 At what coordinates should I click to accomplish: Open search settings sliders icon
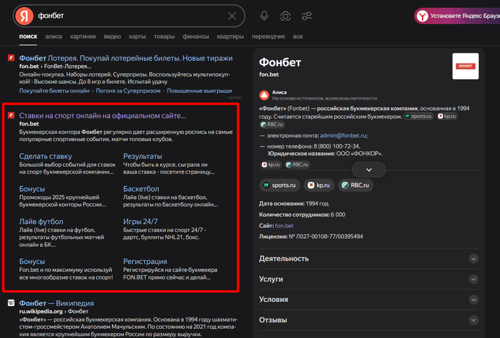(x=307, y=16)
